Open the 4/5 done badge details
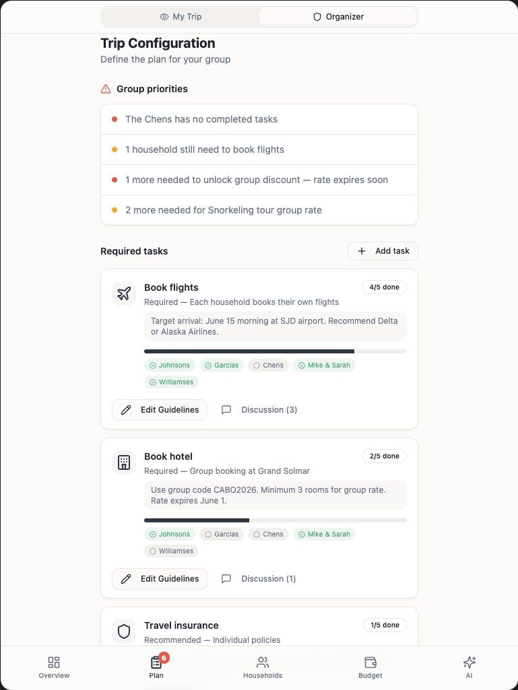The image size is (518, 690). tap(384, 287)
